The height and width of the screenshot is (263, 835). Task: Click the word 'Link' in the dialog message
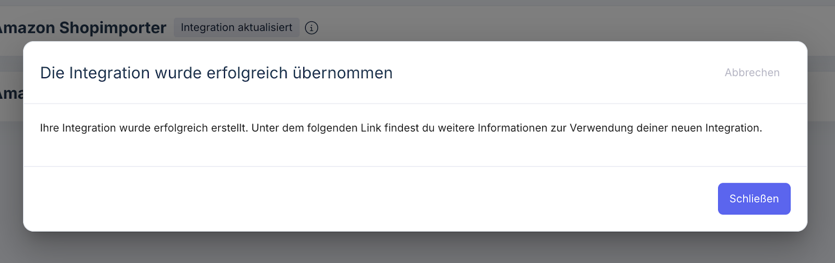[x=371, y=128]
